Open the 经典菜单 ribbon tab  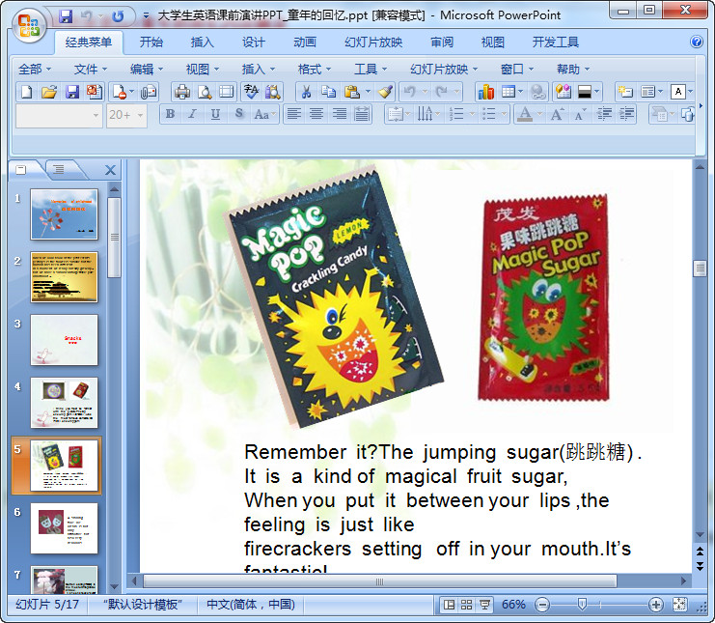pos(89,42)
